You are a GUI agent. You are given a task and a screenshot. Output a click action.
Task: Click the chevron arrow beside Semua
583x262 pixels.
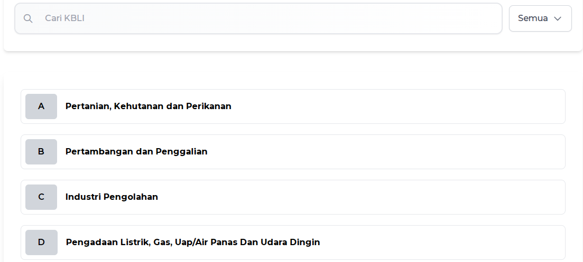click(558, 18)
